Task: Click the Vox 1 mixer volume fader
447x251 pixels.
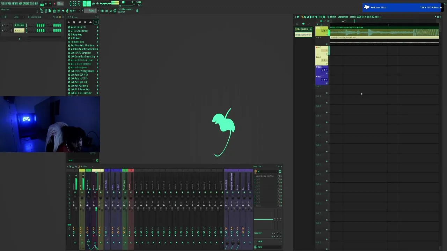Action: pyautogui.click(x=96, y=209)
